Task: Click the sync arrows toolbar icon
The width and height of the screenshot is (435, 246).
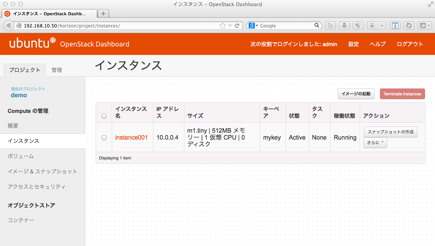Action: 409,26
